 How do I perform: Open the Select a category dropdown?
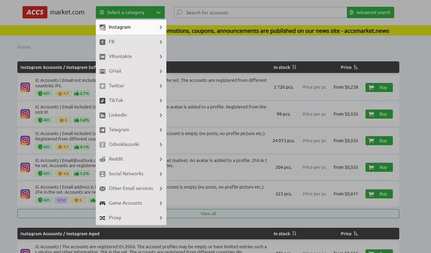tap(131, 13)
